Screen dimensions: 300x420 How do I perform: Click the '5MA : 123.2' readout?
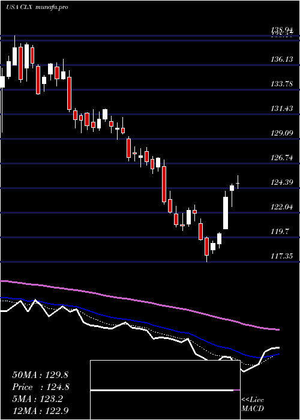(x=37, y=399)
